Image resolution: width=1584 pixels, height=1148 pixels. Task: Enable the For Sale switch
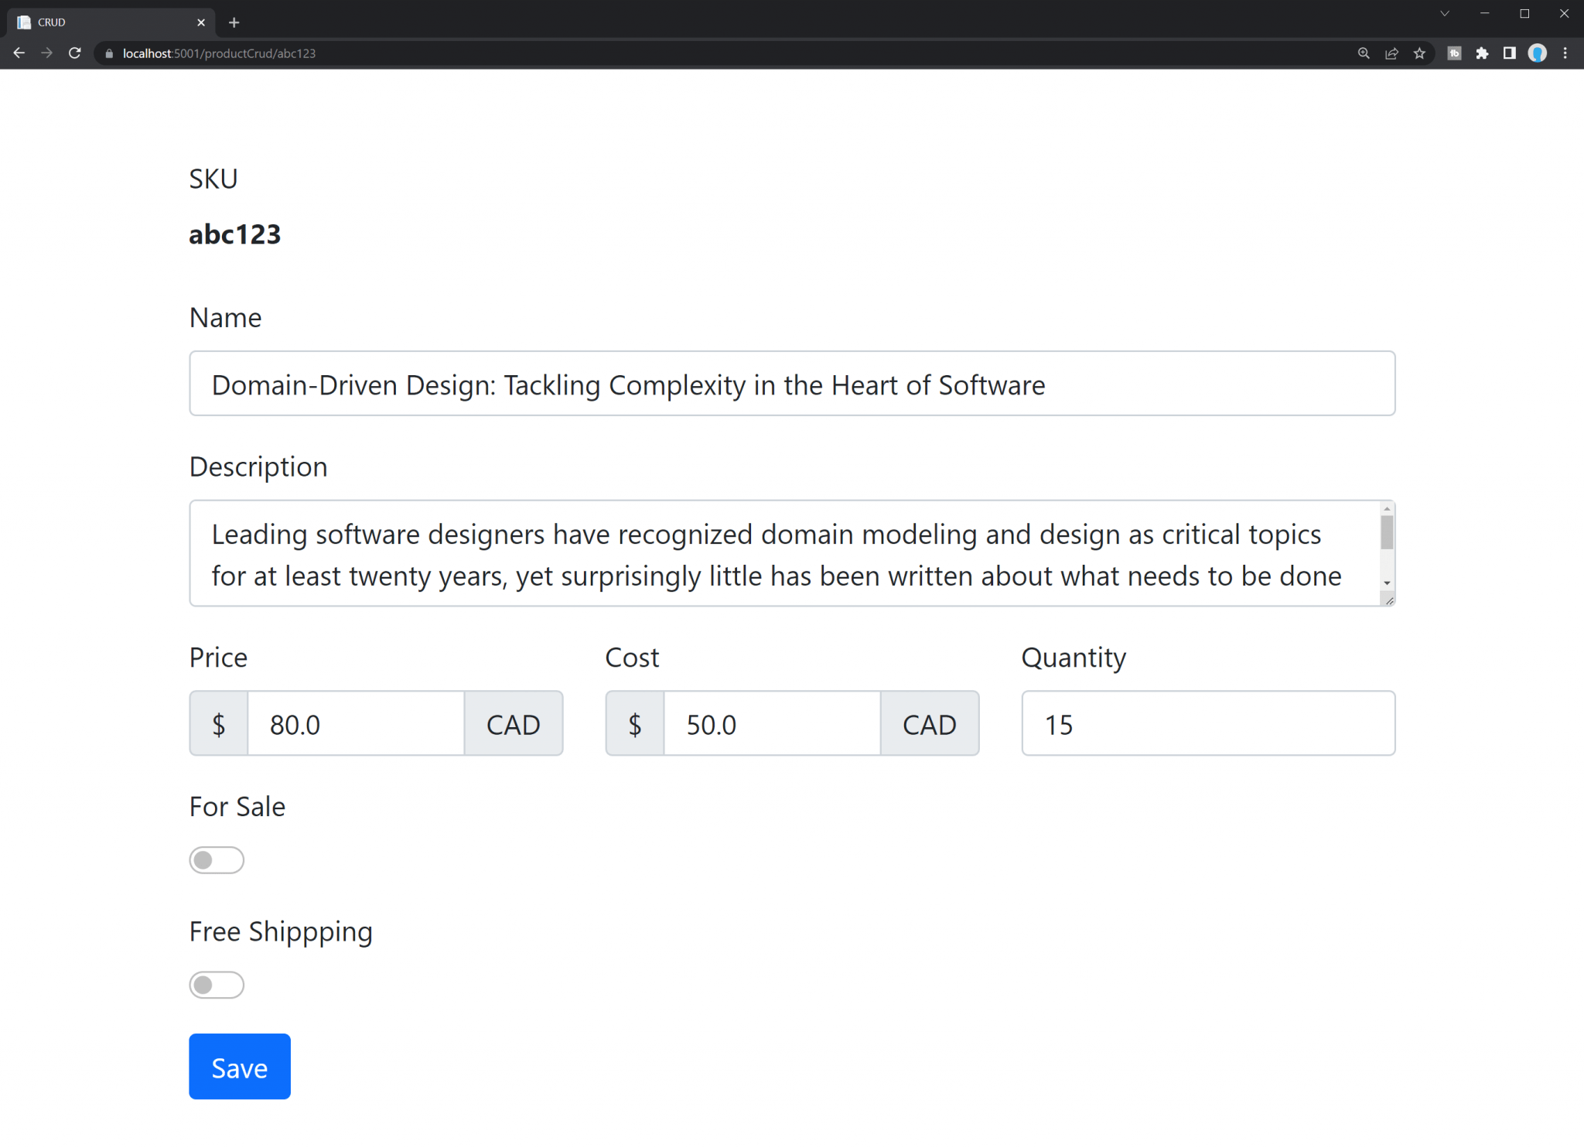[217, 860]
